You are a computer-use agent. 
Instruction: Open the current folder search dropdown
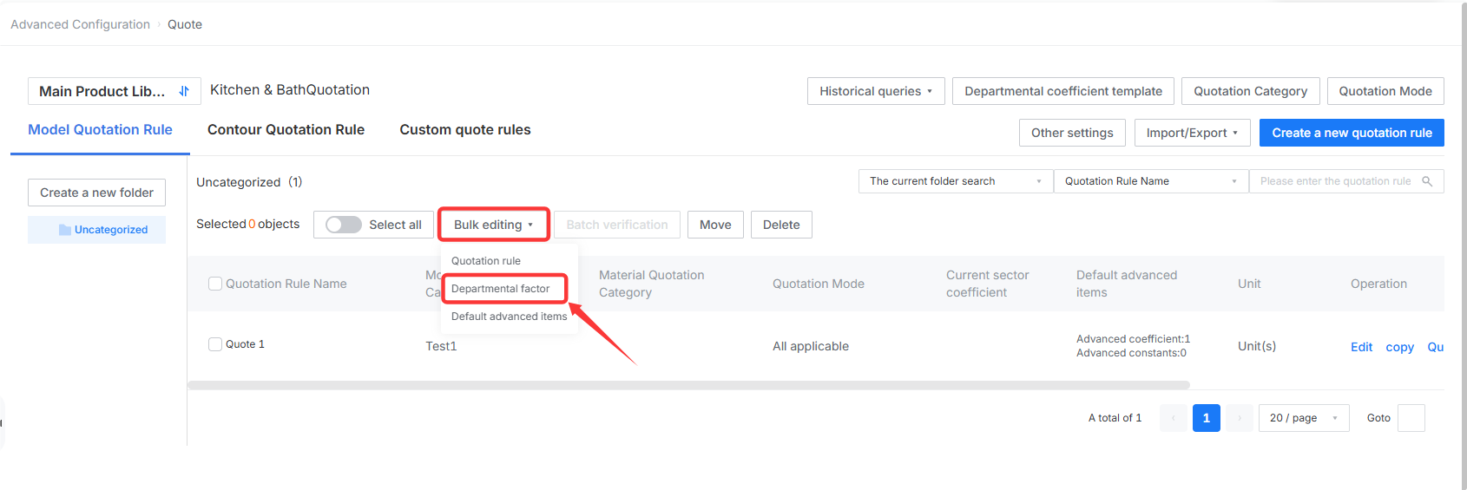(x=956, y=181)
